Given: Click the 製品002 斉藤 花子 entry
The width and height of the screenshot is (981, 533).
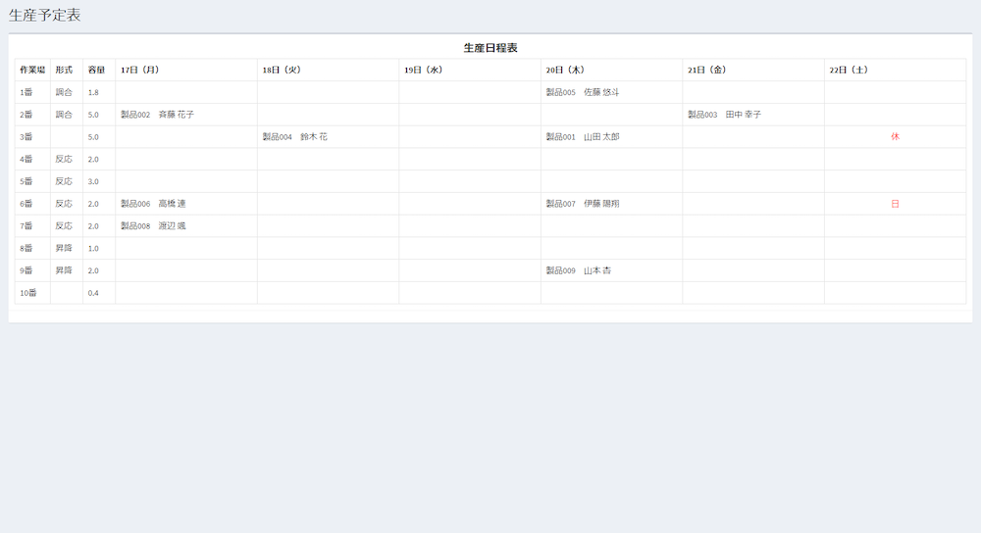Looking at the screenshot, I should [157, 115].
